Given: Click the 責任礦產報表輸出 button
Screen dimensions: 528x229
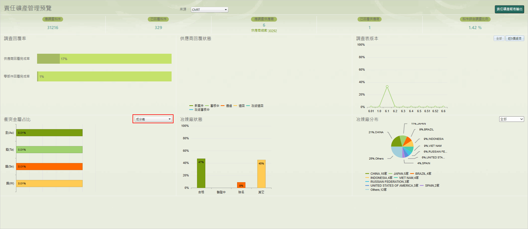Looking at the screenshot, I should click(x=509, y=9).
